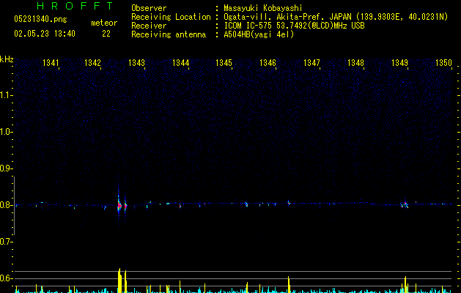Screen dimensions: 461x293
Task: Click the antenna value A504HB(yagi 4el)
Action: [x=259, y=34]
